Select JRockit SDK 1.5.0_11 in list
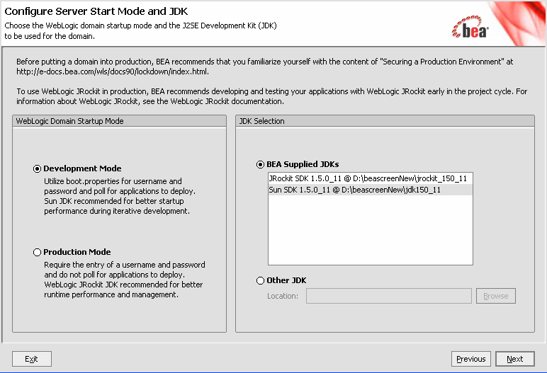 [x=370, y=178]
